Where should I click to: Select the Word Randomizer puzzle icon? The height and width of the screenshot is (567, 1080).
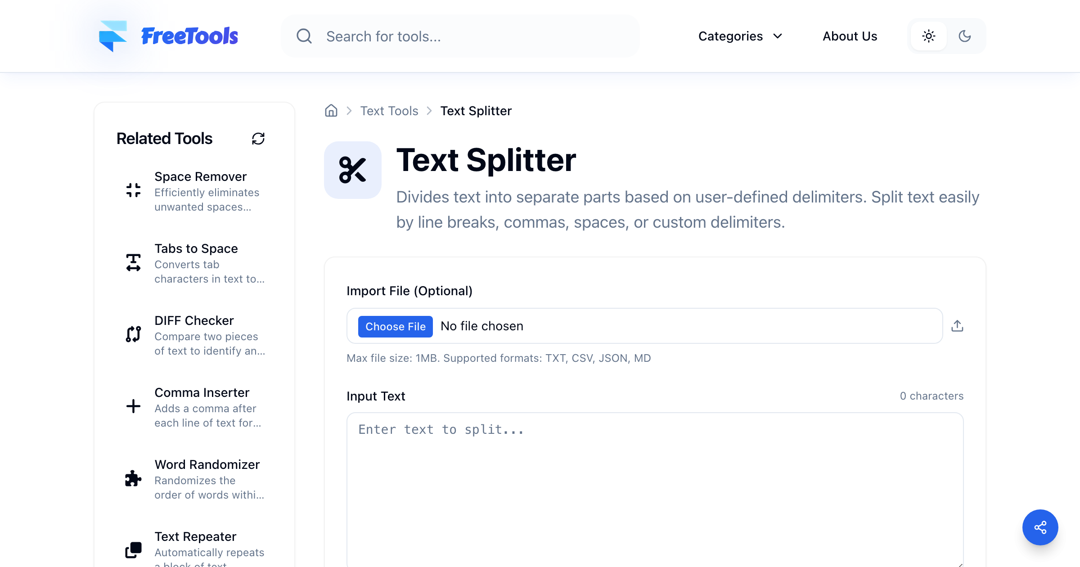point(134,478)
